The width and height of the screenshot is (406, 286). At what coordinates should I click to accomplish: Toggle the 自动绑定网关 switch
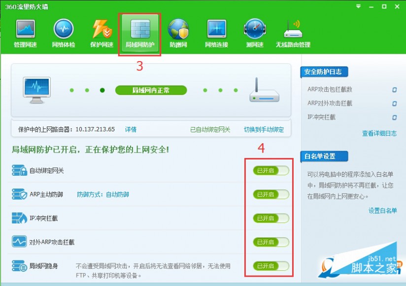(271, 170)
